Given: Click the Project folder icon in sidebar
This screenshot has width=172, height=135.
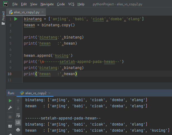Looking at the screenshot, I should click(x=3, y=23).
